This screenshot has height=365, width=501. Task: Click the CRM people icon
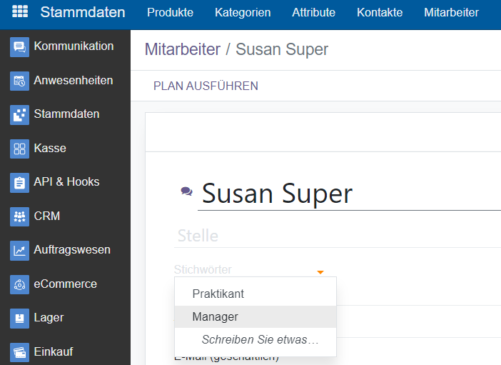19,216
